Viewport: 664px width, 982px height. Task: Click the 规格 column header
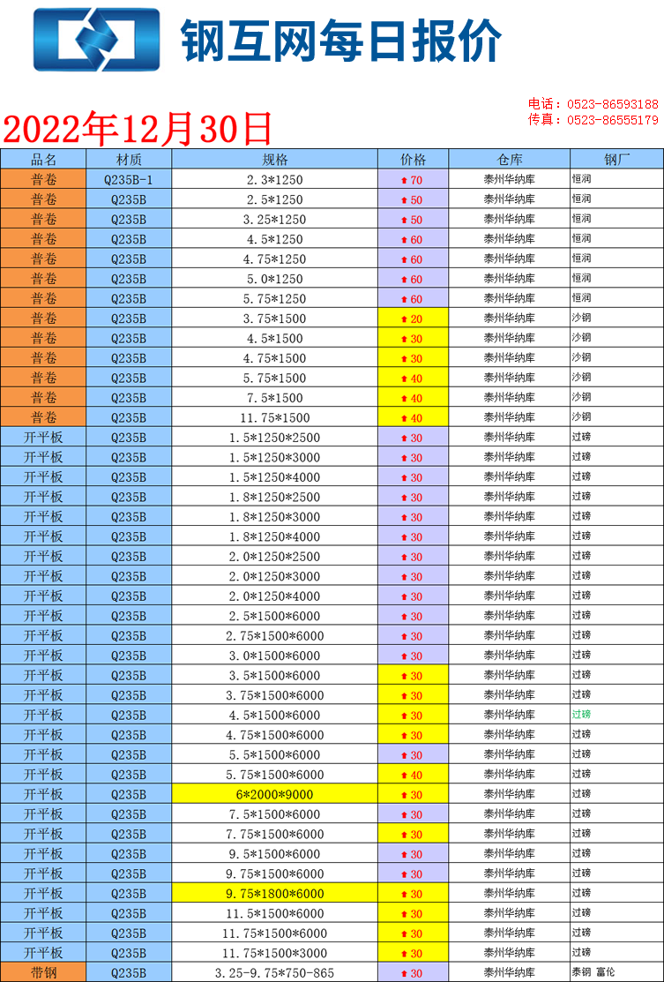click(275, 159)
